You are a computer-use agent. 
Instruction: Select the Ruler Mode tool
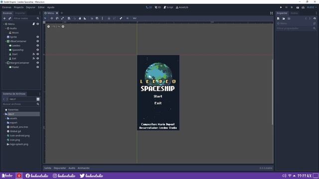pyautogui.click(x=85, y=18)
